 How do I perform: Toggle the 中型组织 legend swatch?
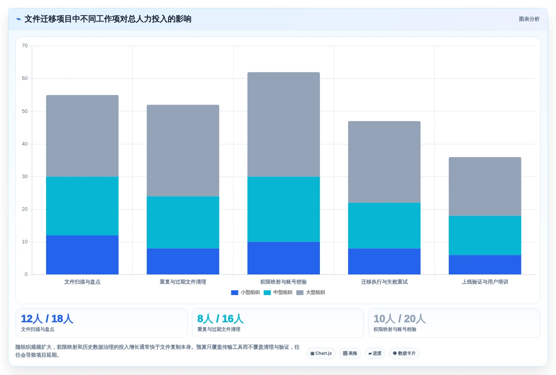tap(267, 293)
